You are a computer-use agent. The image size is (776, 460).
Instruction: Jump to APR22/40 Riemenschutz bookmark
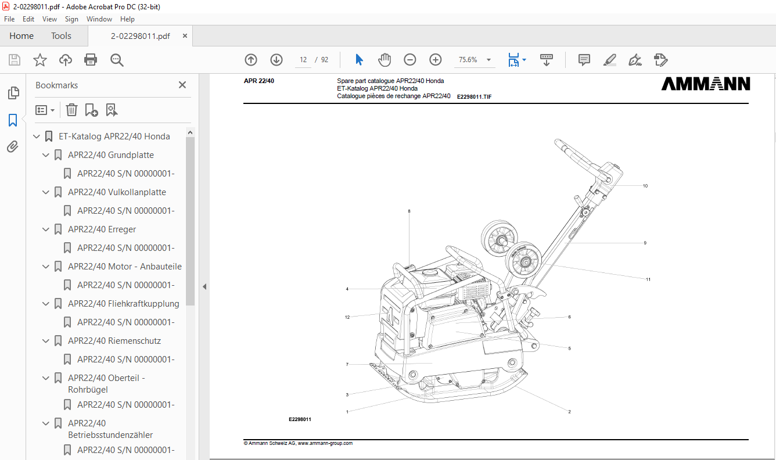114,342
